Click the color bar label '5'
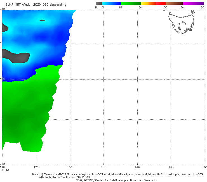The height and width of the screenshot is (182, 207). click(x=103, y=7)
